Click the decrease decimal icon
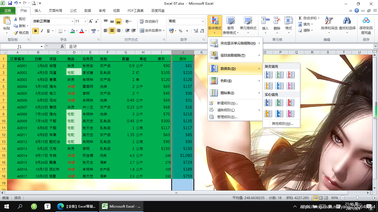Screen dimensions: 378x212 (x=202, y=31)
